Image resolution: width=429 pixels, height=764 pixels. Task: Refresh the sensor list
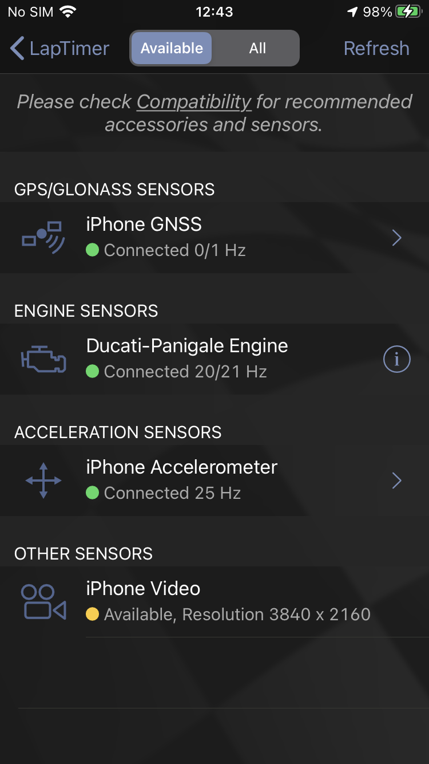click(376, 48)
